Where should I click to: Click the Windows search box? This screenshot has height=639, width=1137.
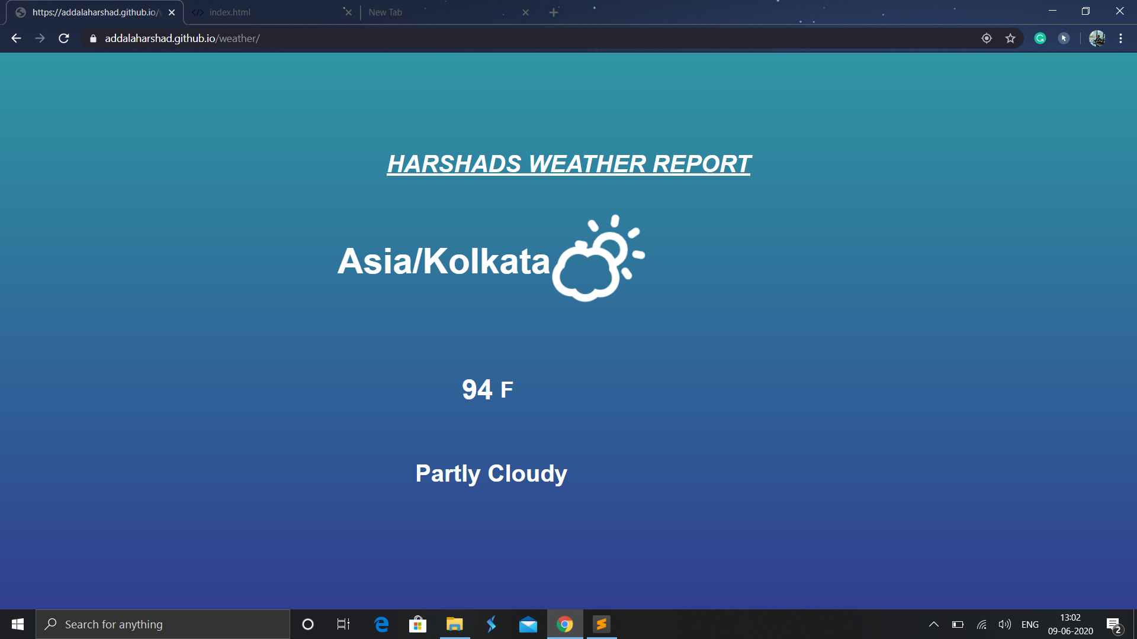163,624
